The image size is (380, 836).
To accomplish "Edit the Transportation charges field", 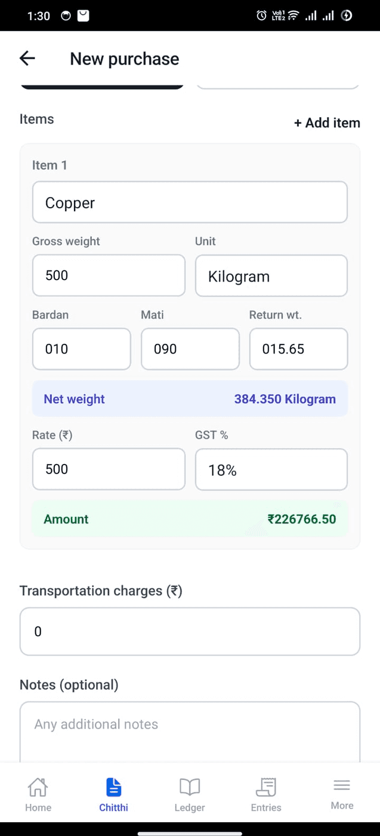I will (x=190, y=632).
